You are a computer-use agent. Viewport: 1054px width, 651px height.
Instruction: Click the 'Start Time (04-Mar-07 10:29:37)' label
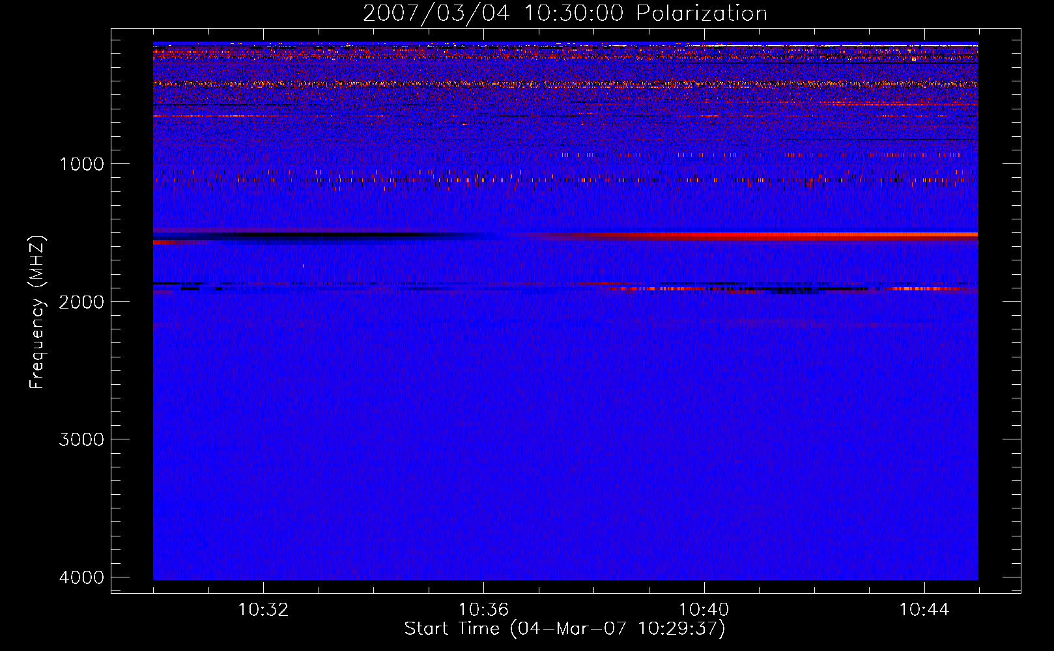click(x=565, y=629)
